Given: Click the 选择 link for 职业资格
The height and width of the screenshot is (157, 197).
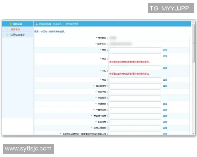Looking at the screenshot, I should click(165, 122).
